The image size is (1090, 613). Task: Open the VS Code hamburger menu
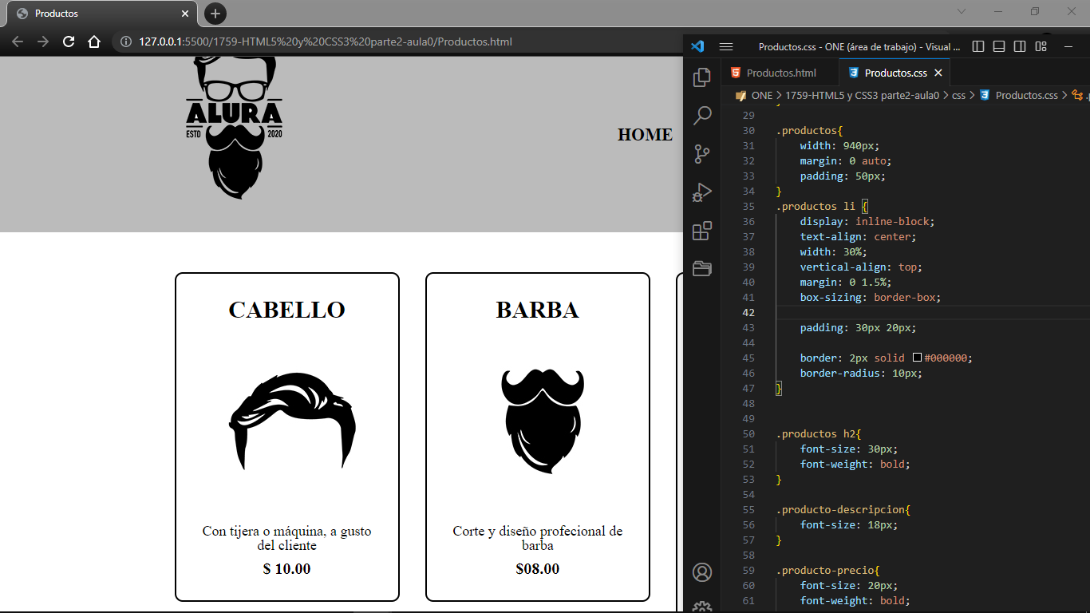726,46
